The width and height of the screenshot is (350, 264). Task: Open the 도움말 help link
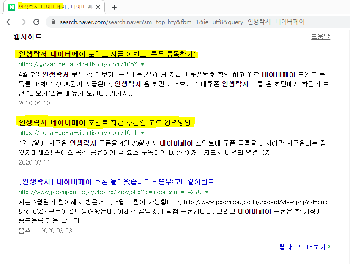(x=320, y=37)
